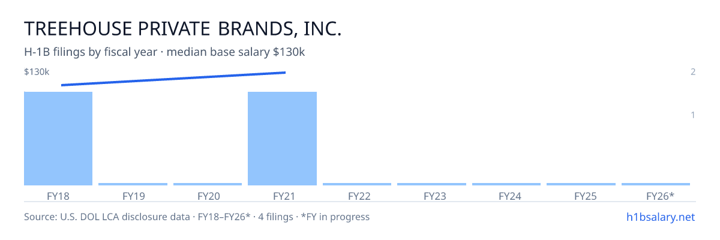The width and height of the screenshot is (720, 240).
Task: Click the $130k salary axis label
Action: point(37,72)
